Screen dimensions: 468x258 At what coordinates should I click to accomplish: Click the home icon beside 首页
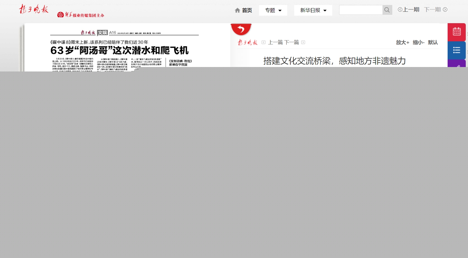pyautogui.click(x=237, y=10)
